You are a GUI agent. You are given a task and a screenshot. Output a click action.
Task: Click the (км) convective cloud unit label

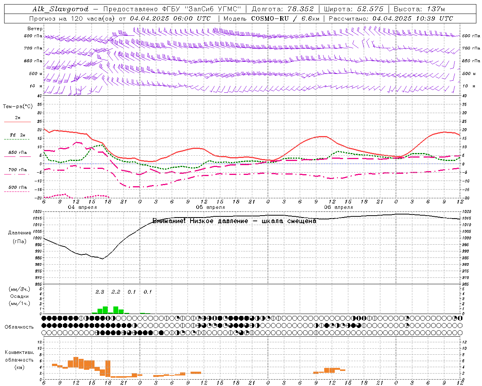pyautogui.click(x=19, y=367)
